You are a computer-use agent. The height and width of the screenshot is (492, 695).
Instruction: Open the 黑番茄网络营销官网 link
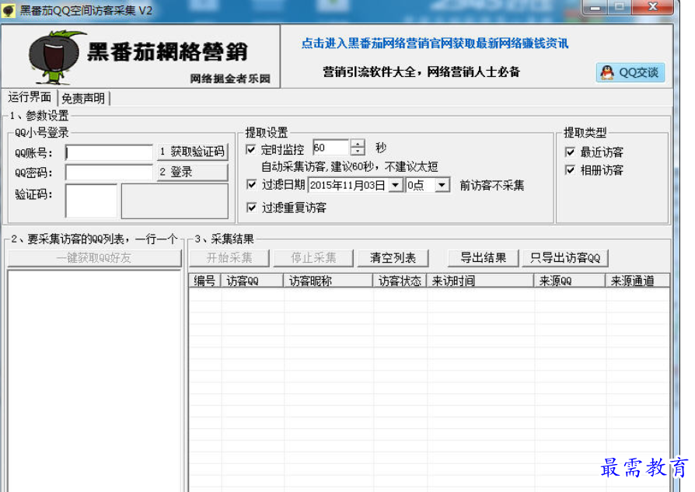[435, 44]
